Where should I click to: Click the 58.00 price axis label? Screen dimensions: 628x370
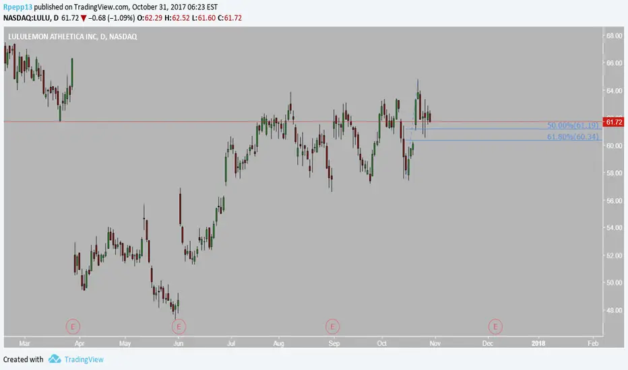615,173
